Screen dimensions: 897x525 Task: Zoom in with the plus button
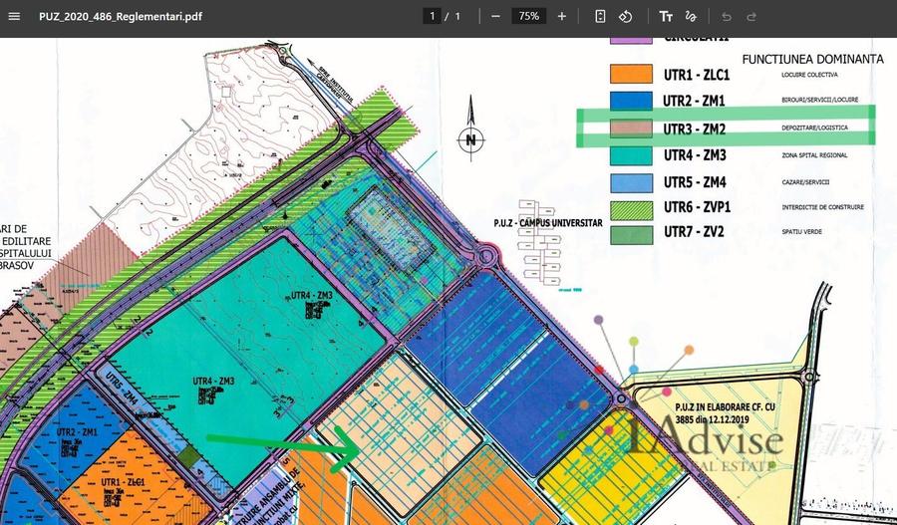point(562,16)
